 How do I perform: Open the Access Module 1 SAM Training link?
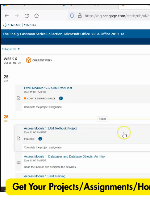coord(45,176)
